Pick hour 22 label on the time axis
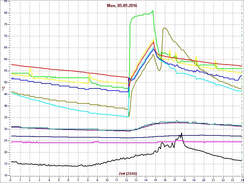This screenshot has height=183, width=244. pyautogui.click(x=223, y=180)
